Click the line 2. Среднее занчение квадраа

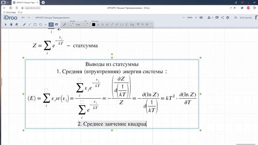[112, 124]
